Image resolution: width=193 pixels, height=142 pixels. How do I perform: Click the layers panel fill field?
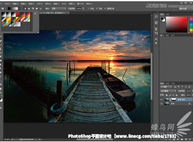click(x=189, y=95)
